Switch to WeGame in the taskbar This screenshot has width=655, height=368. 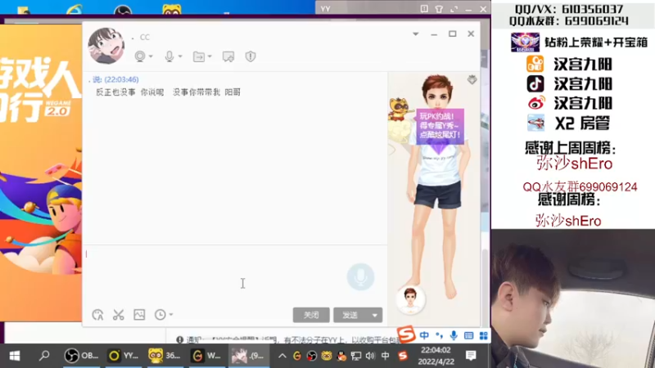[206, 356]
